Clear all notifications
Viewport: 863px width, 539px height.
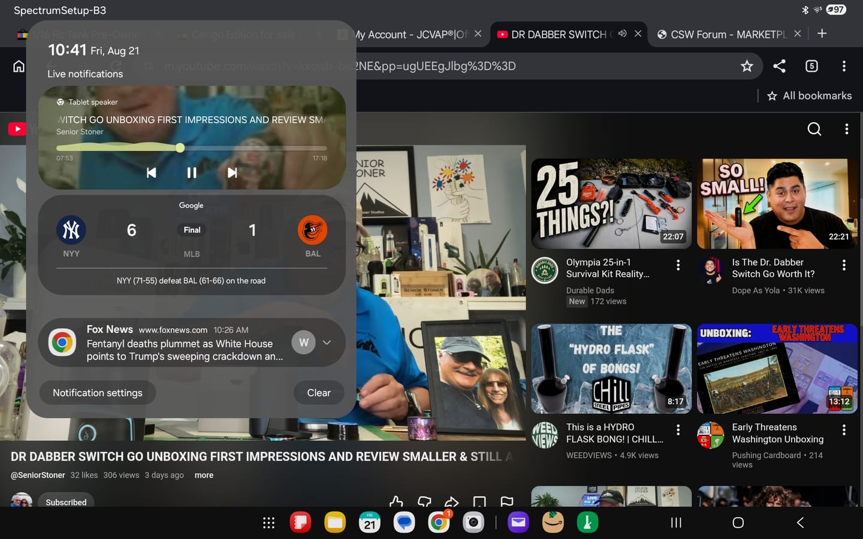click(x=319, y=393)
